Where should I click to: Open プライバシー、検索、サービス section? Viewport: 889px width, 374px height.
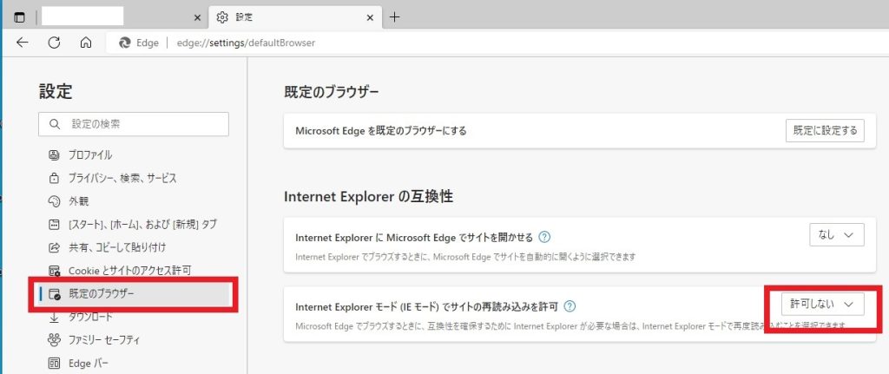click(x=122, y=178)
